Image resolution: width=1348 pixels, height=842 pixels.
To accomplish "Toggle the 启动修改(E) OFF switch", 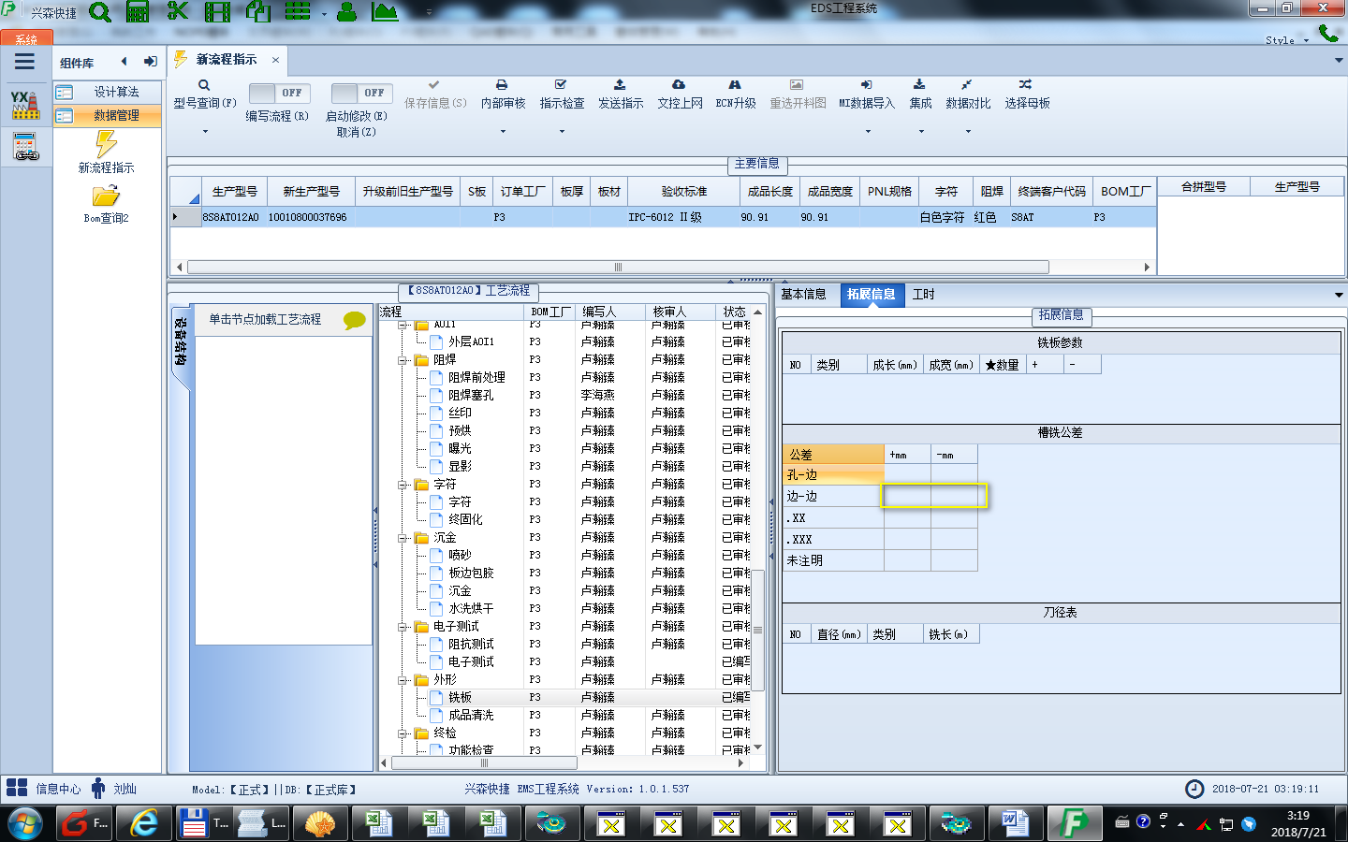I will (361, 93).
